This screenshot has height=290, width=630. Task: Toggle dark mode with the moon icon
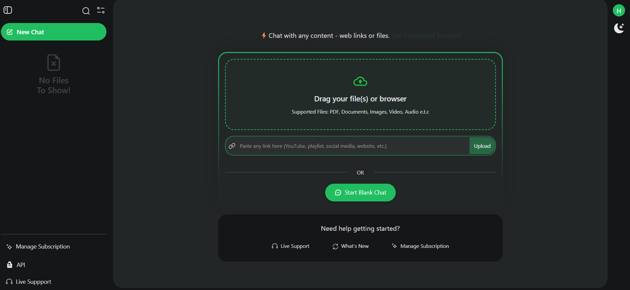619,28
